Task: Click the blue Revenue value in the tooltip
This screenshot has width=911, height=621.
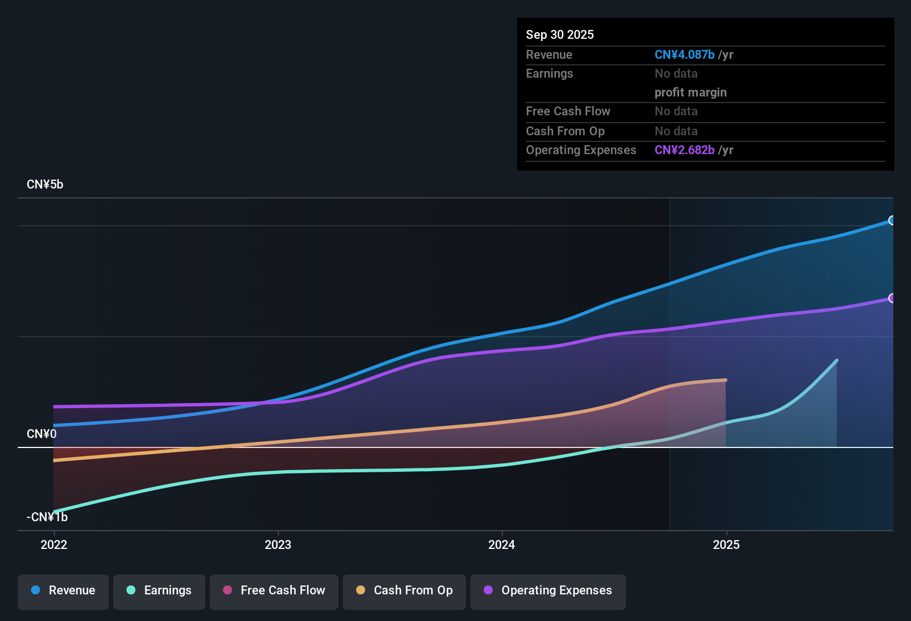Action: coord(684,54)
